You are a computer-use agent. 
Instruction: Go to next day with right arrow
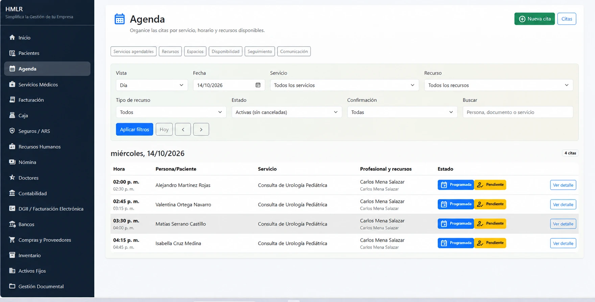[x=201, y=129]
